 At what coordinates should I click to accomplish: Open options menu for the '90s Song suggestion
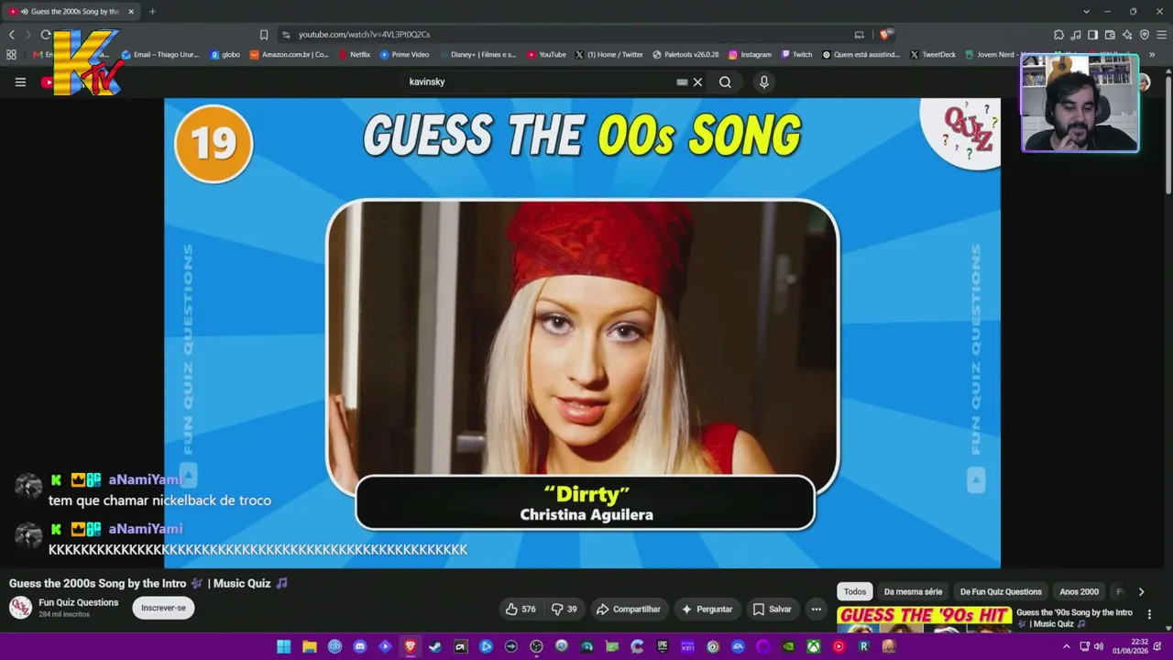[1149, 614]
